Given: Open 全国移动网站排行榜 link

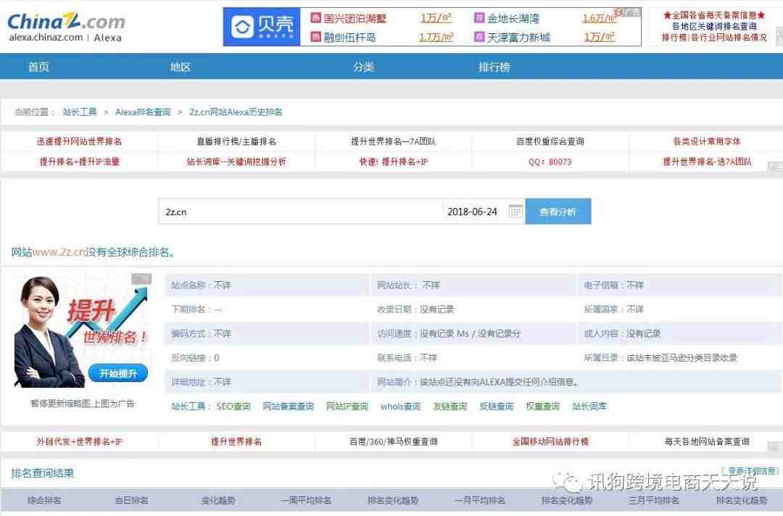Looking at the screenshot, I should click(x=550, y=441).
